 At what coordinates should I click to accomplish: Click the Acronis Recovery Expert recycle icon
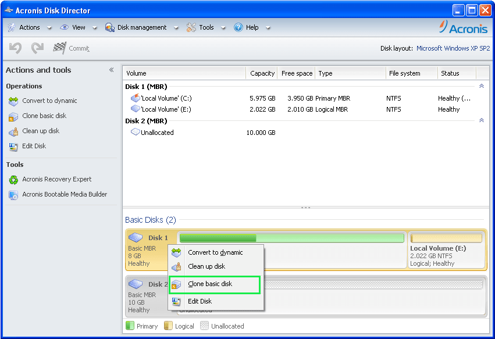click(13, 180)
